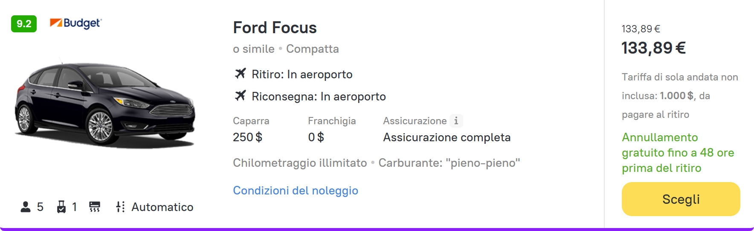The image size is (754, 231).
Task: Click the gearbox transmission icon
Action: 120,207
